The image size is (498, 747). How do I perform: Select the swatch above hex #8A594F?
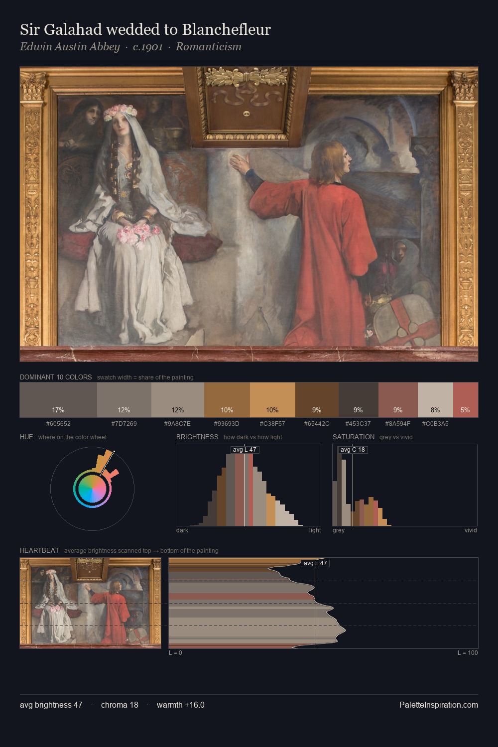[398, 399]
